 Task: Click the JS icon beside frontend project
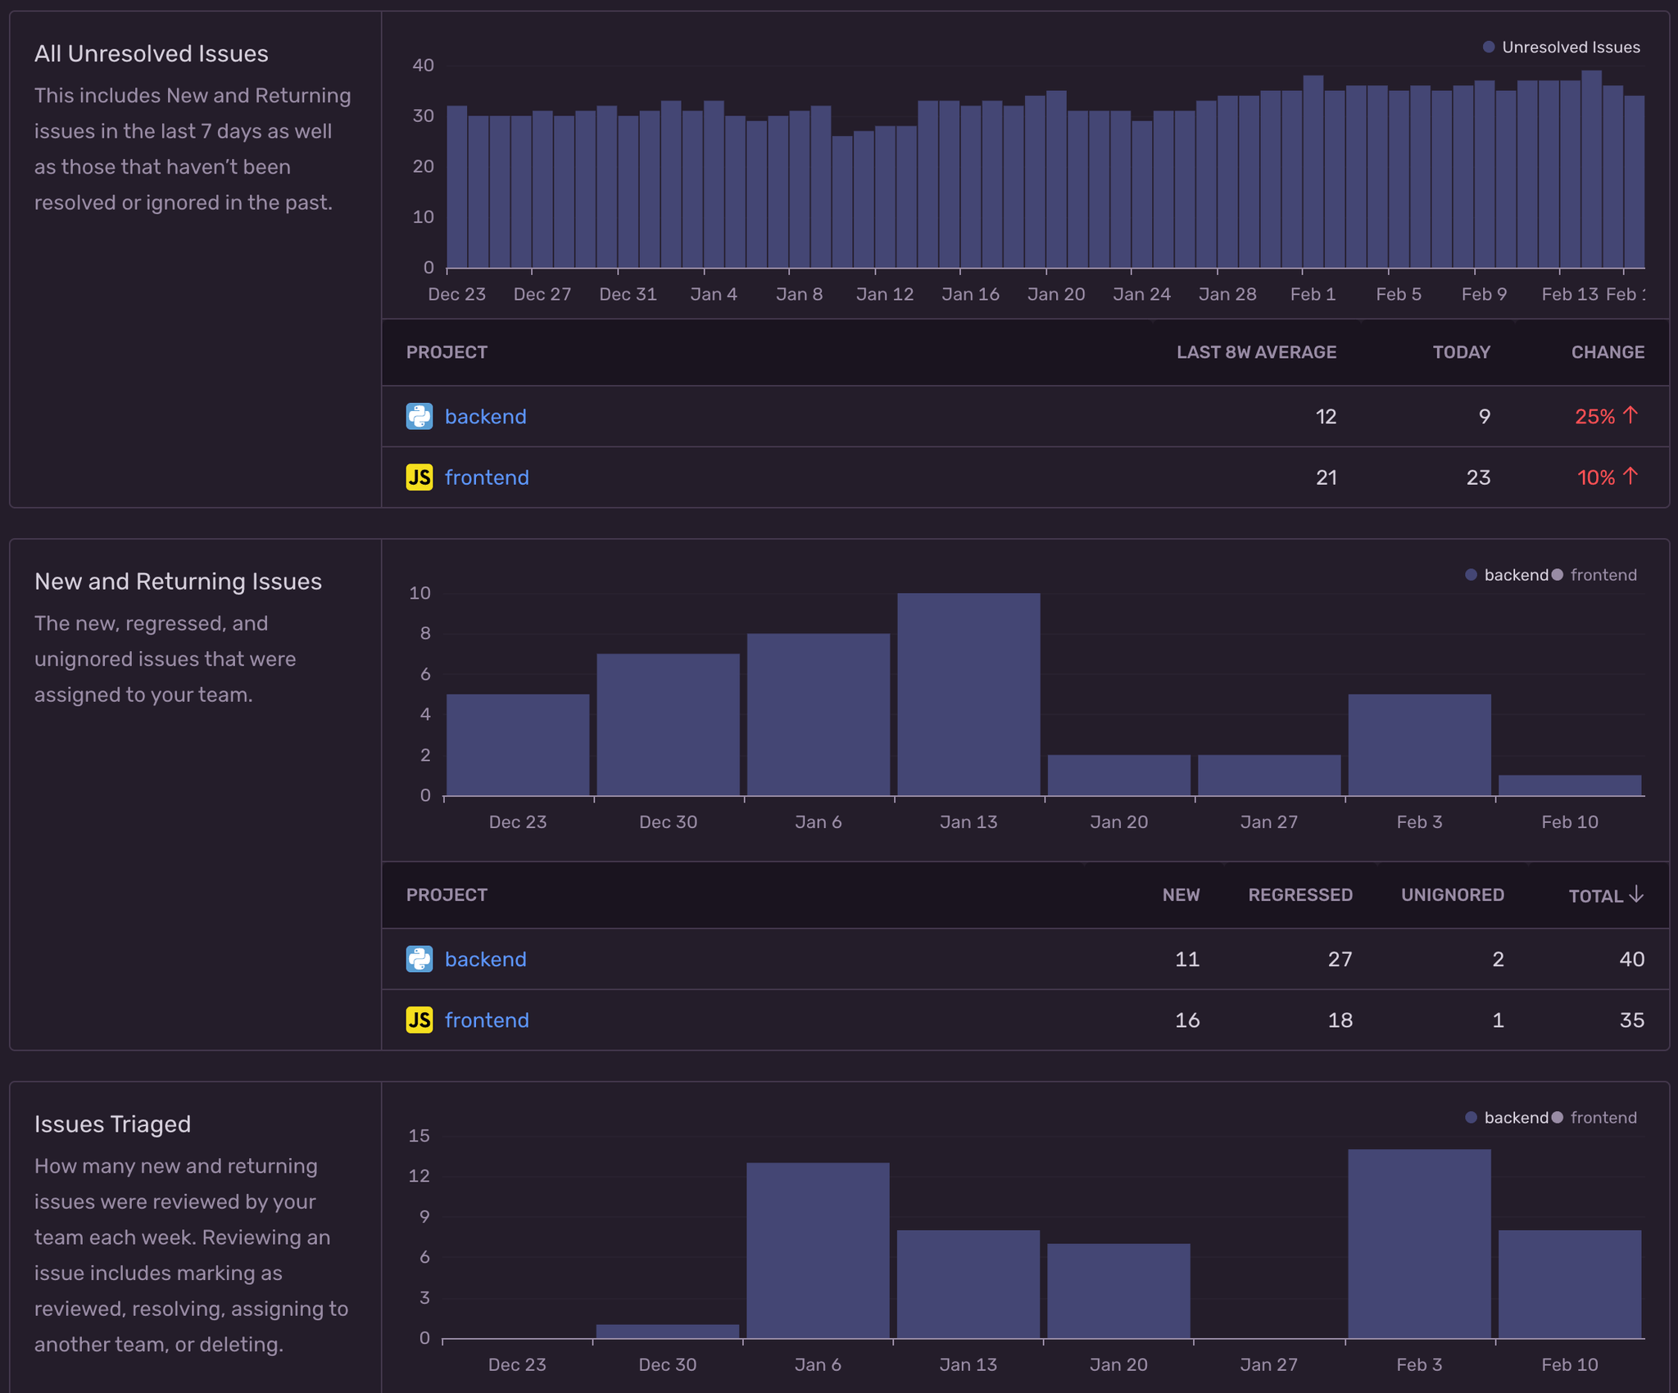tap(419, 477)
